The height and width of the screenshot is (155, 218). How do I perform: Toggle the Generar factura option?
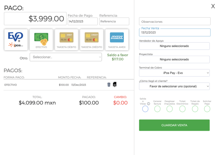pos(157,109)
